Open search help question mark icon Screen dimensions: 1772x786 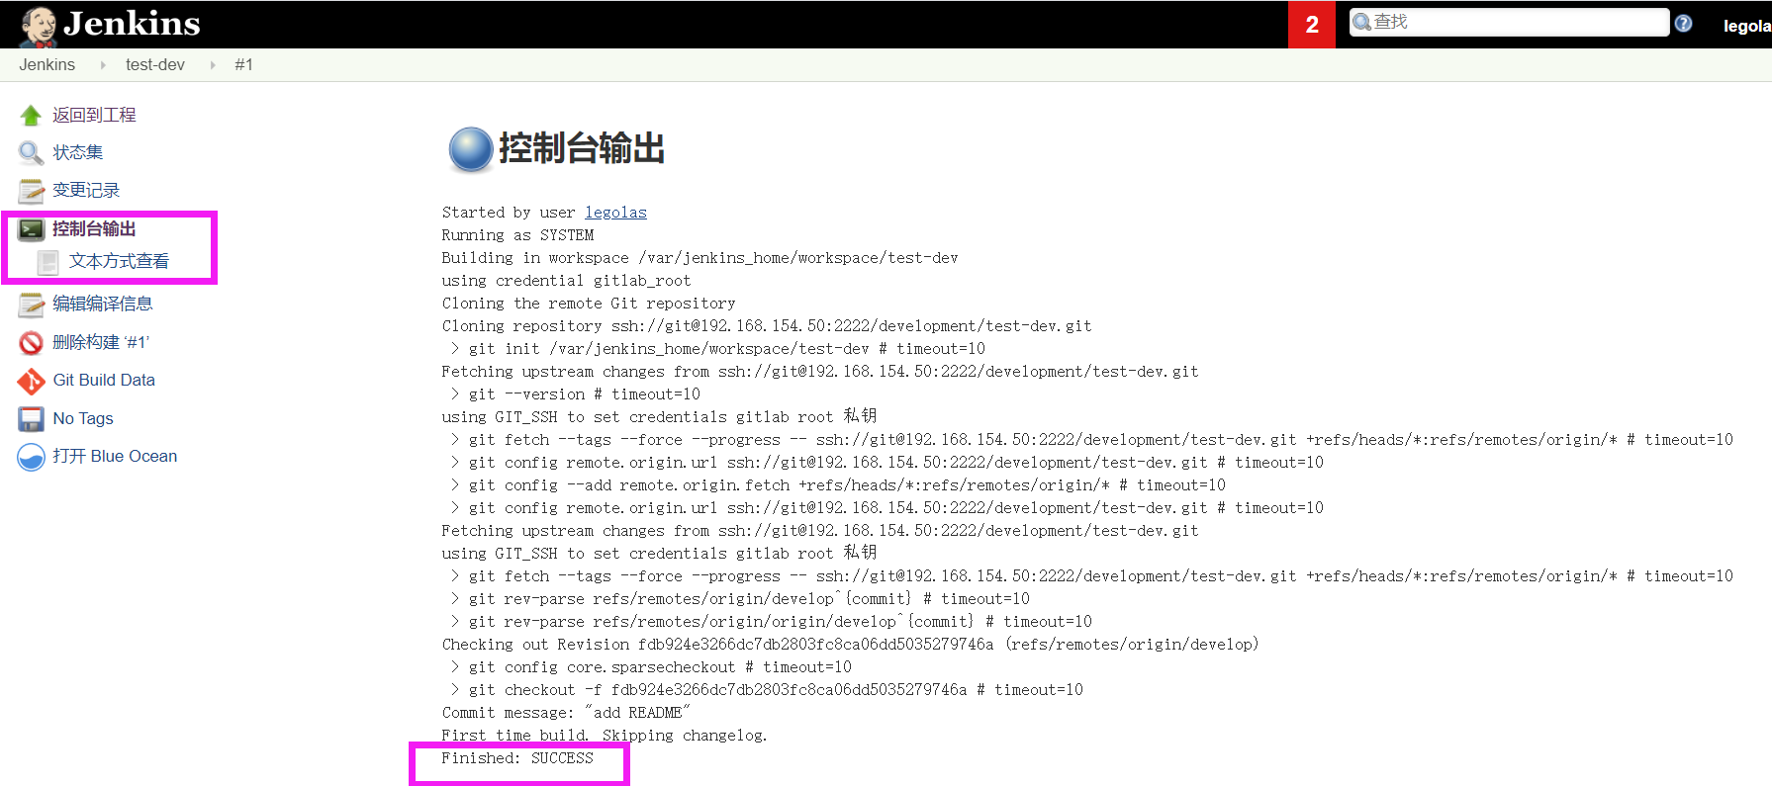(1683, 23)
